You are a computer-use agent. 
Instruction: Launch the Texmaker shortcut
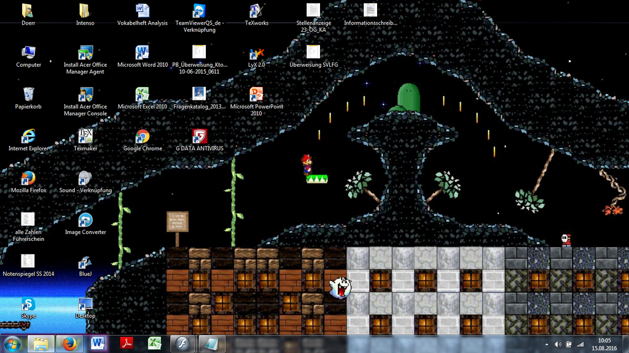(85, 136)
